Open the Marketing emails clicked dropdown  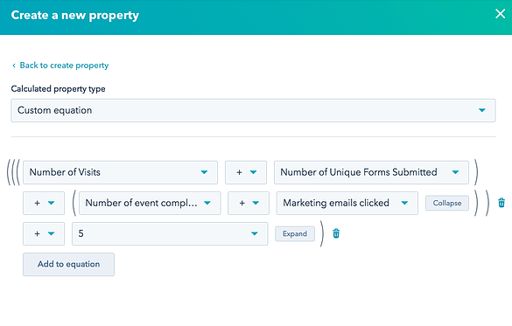point(347,203)
